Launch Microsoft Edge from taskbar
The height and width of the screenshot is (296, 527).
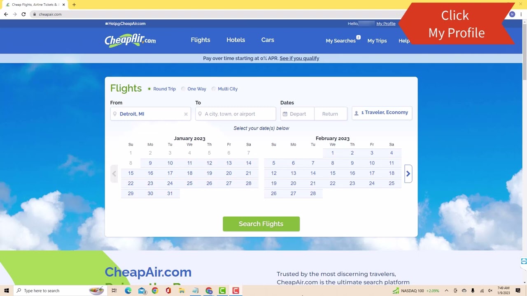128,291
